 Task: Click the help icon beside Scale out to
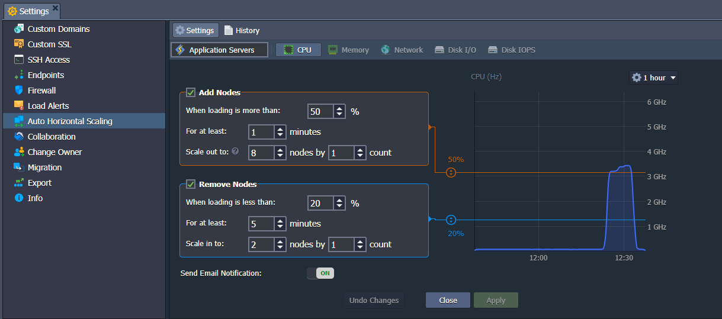(235, 152)
